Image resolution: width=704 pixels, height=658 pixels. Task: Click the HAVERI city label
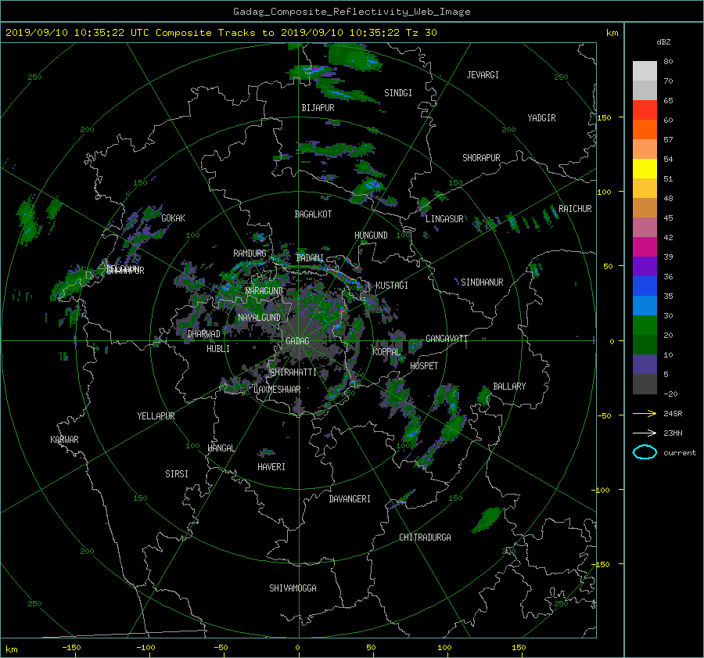(x=271, y=467)
